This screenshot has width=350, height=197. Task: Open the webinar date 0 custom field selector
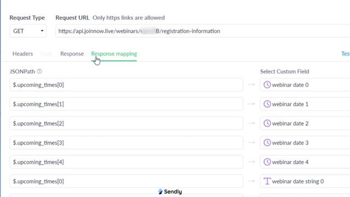coord(305,85)
